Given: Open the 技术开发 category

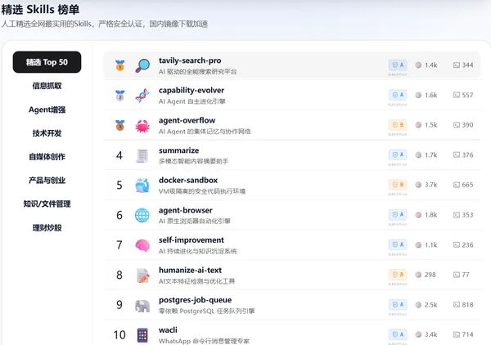Looking at the screenshot, I should tap(47, 133).
